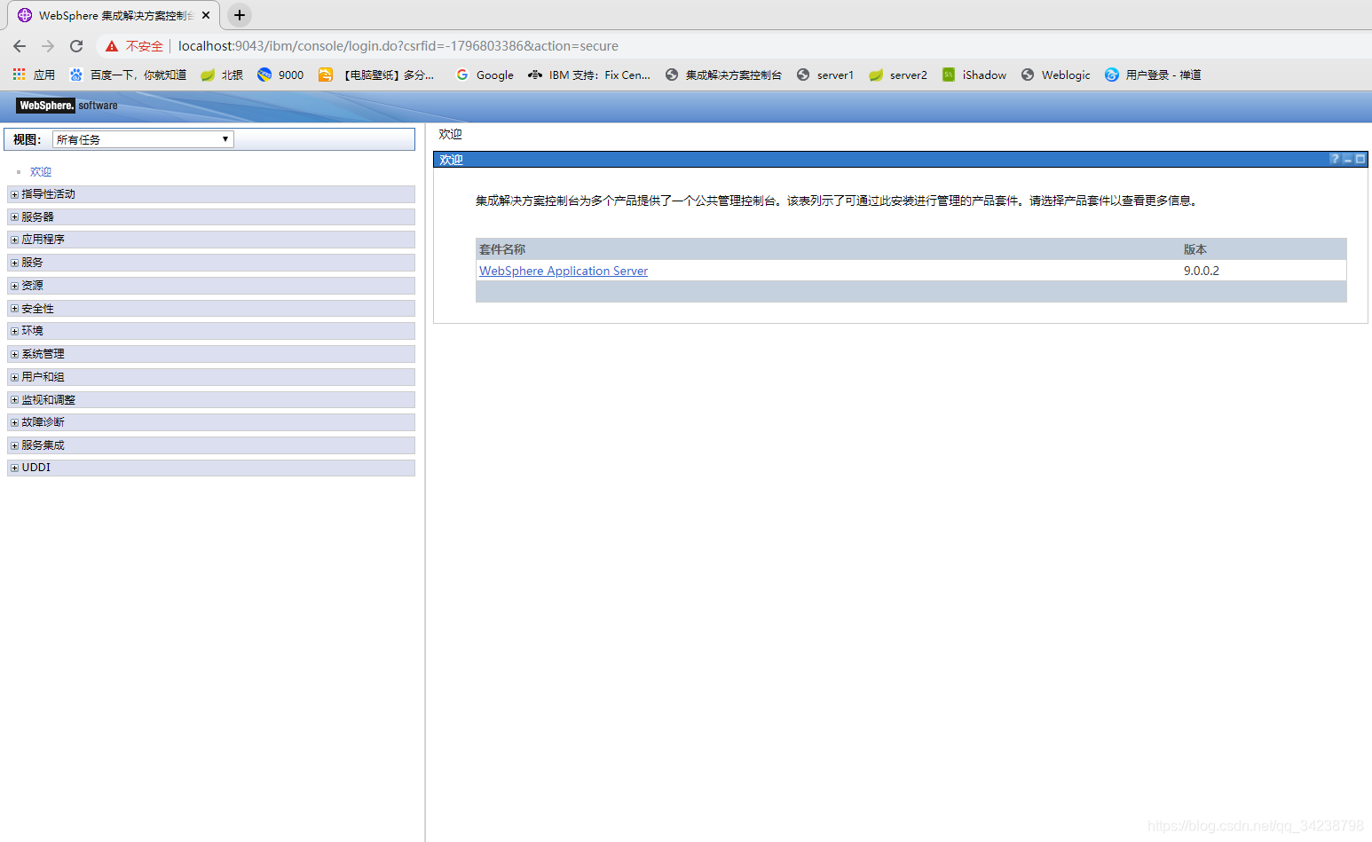Expand the 环境 tree node
This screenshot has width=1372, height=842.
click(x=14, y=331)
